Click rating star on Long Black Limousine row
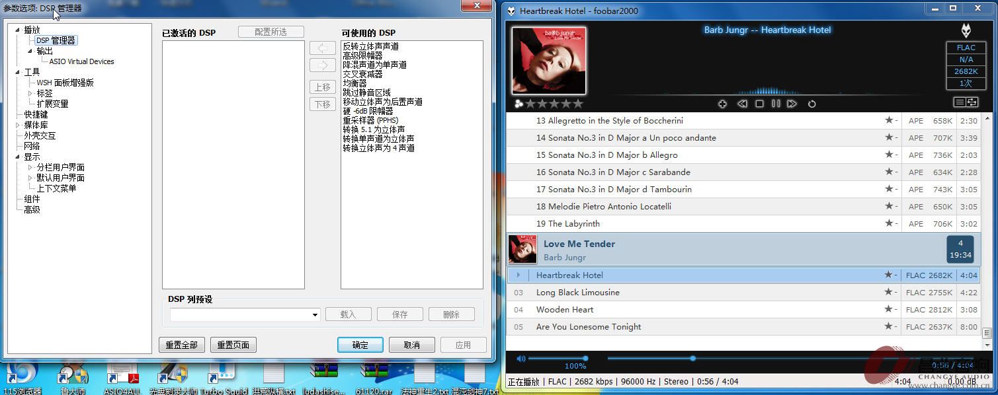This screenshot has width=998, height=395. tap(889, 292)
